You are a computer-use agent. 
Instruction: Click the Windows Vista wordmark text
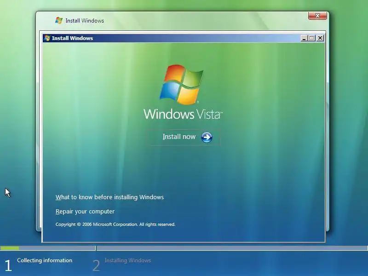point(183,114)
